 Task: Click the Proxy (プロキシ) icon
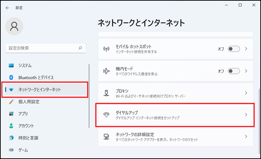106,93
